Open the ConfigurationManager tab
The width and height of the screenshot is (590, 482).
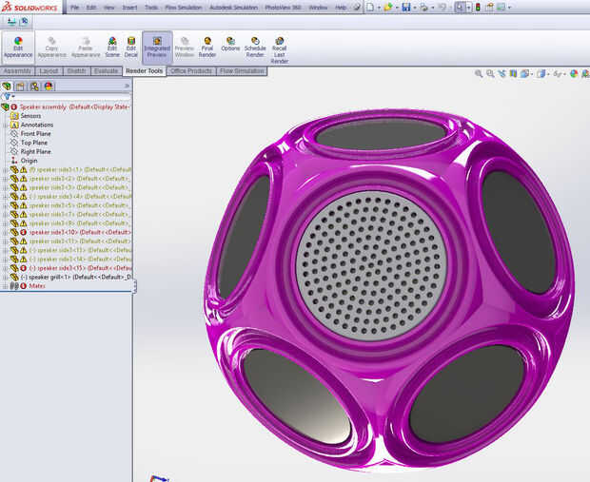point(34,87)
